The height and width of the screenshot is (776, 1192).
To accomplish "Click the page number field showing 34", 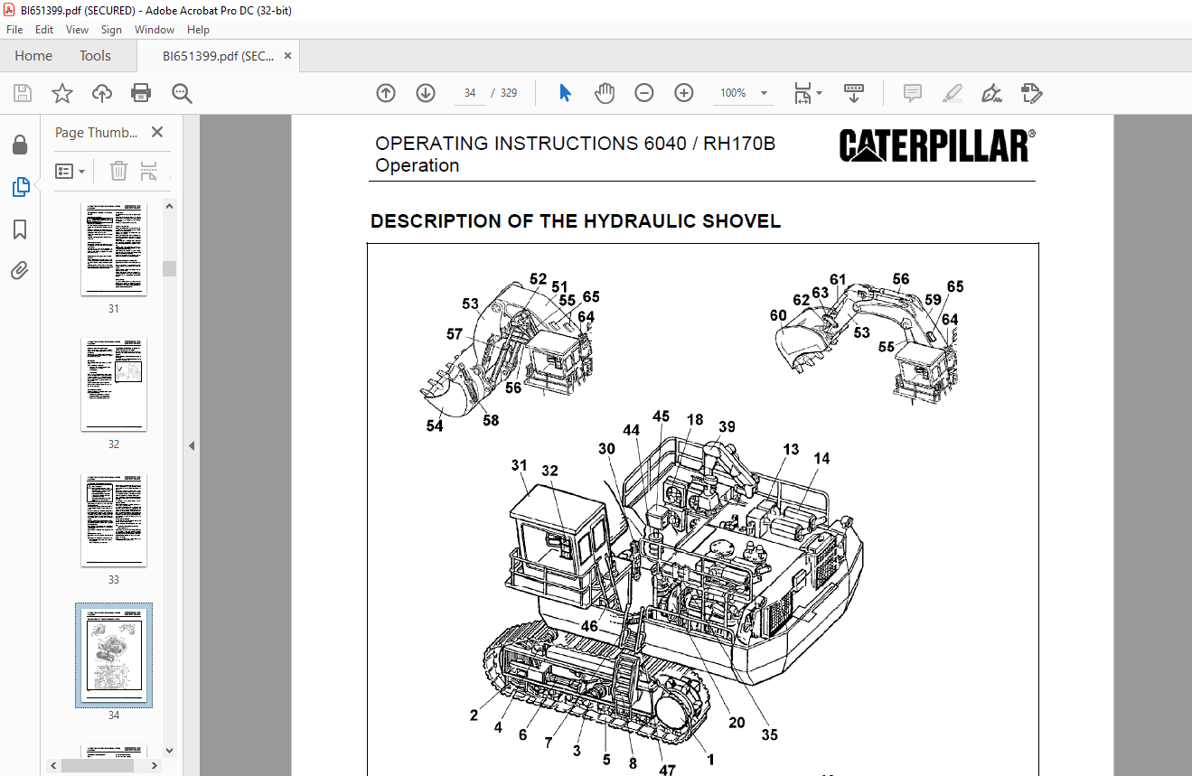I will [x=470, y=93].
